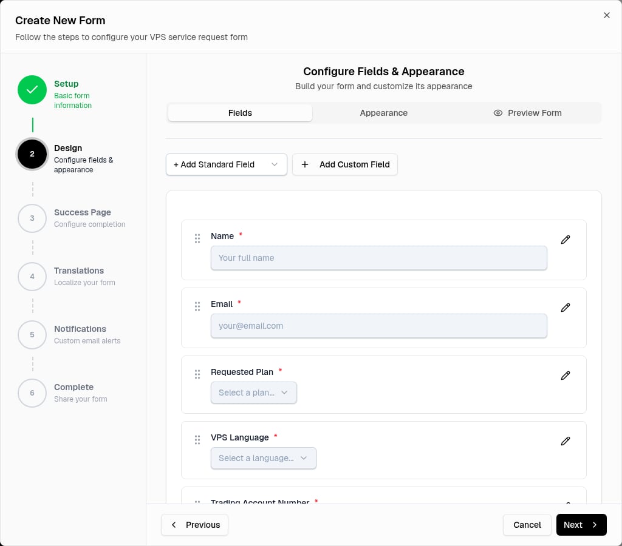Click step 4 Translations circle

(x=32, y=277)
